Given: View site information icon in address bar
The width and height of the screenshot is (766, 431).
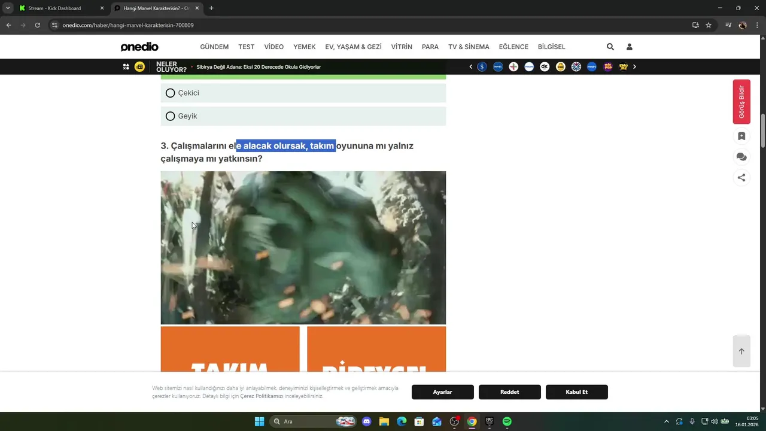Looking at the screenshot, I should 54,25.
